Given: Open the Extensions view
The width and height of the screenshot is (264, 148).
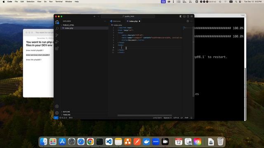Looking at the screenshot, I should 57,49.
